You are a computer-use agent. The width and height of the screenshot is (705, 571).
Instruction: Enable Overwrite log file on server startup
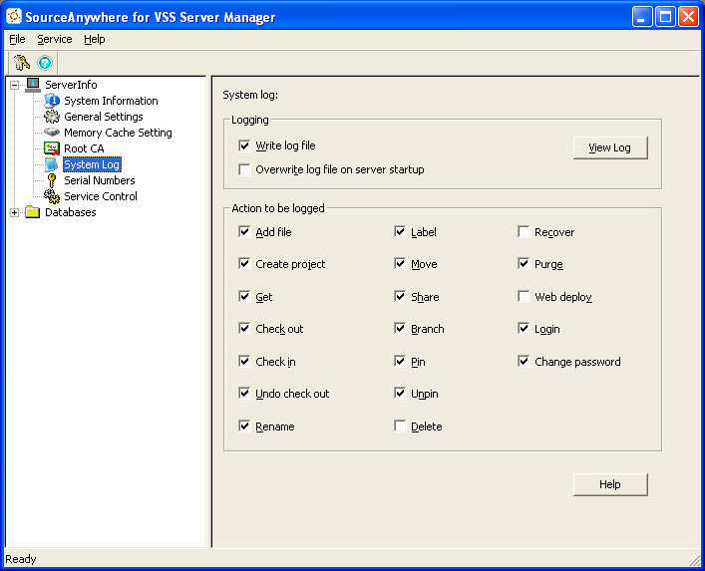(244, 169)
